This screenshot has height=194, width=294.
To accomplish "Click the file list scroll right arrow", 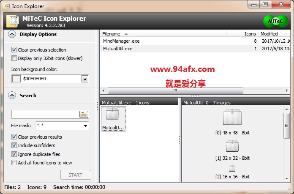I will pyautogui.click(x=287, y=90).
